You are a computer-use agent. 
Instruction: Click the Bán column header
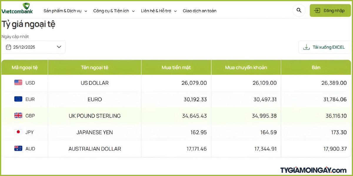316,67
